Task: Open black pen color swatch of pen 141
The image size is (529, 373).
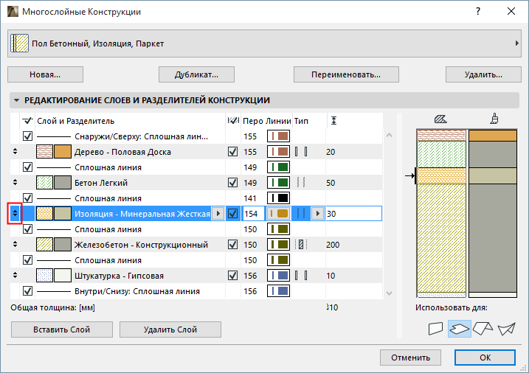Action: [278, 198]
